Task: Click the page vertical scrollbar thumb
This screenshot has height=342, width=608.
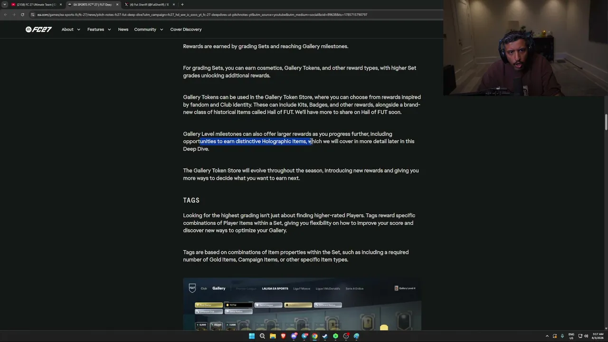Action: [606, 122]
